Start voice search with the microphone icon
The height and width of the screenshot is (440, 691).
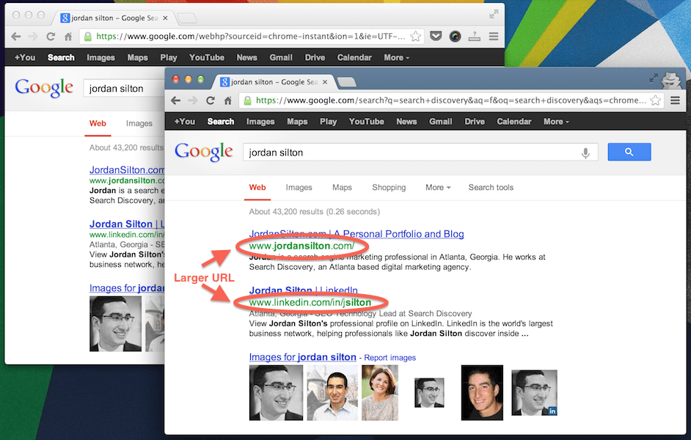[585, 153]
